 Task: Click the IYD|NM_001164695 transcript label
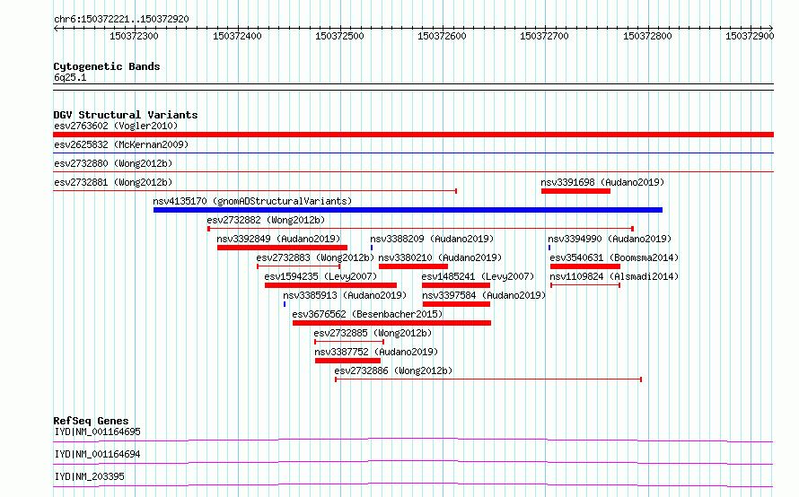(97, 432)
